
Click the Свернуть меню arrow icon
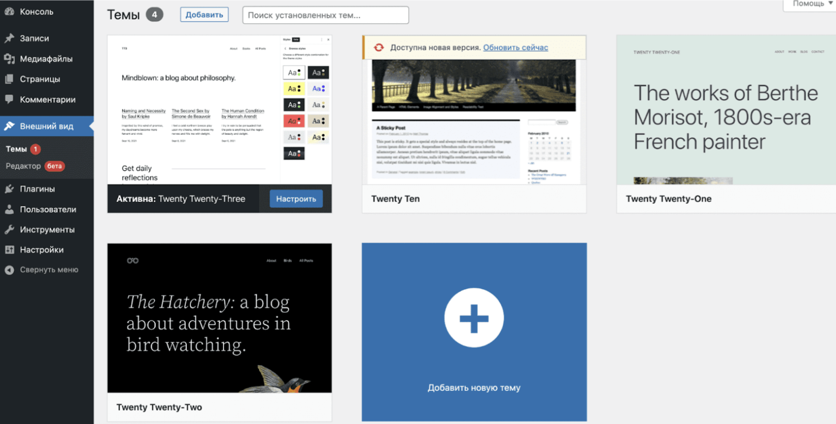pyautogui.click(x=9, y=270)
